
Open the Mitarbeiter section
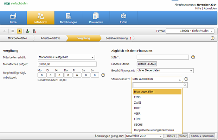pos(41,18)
